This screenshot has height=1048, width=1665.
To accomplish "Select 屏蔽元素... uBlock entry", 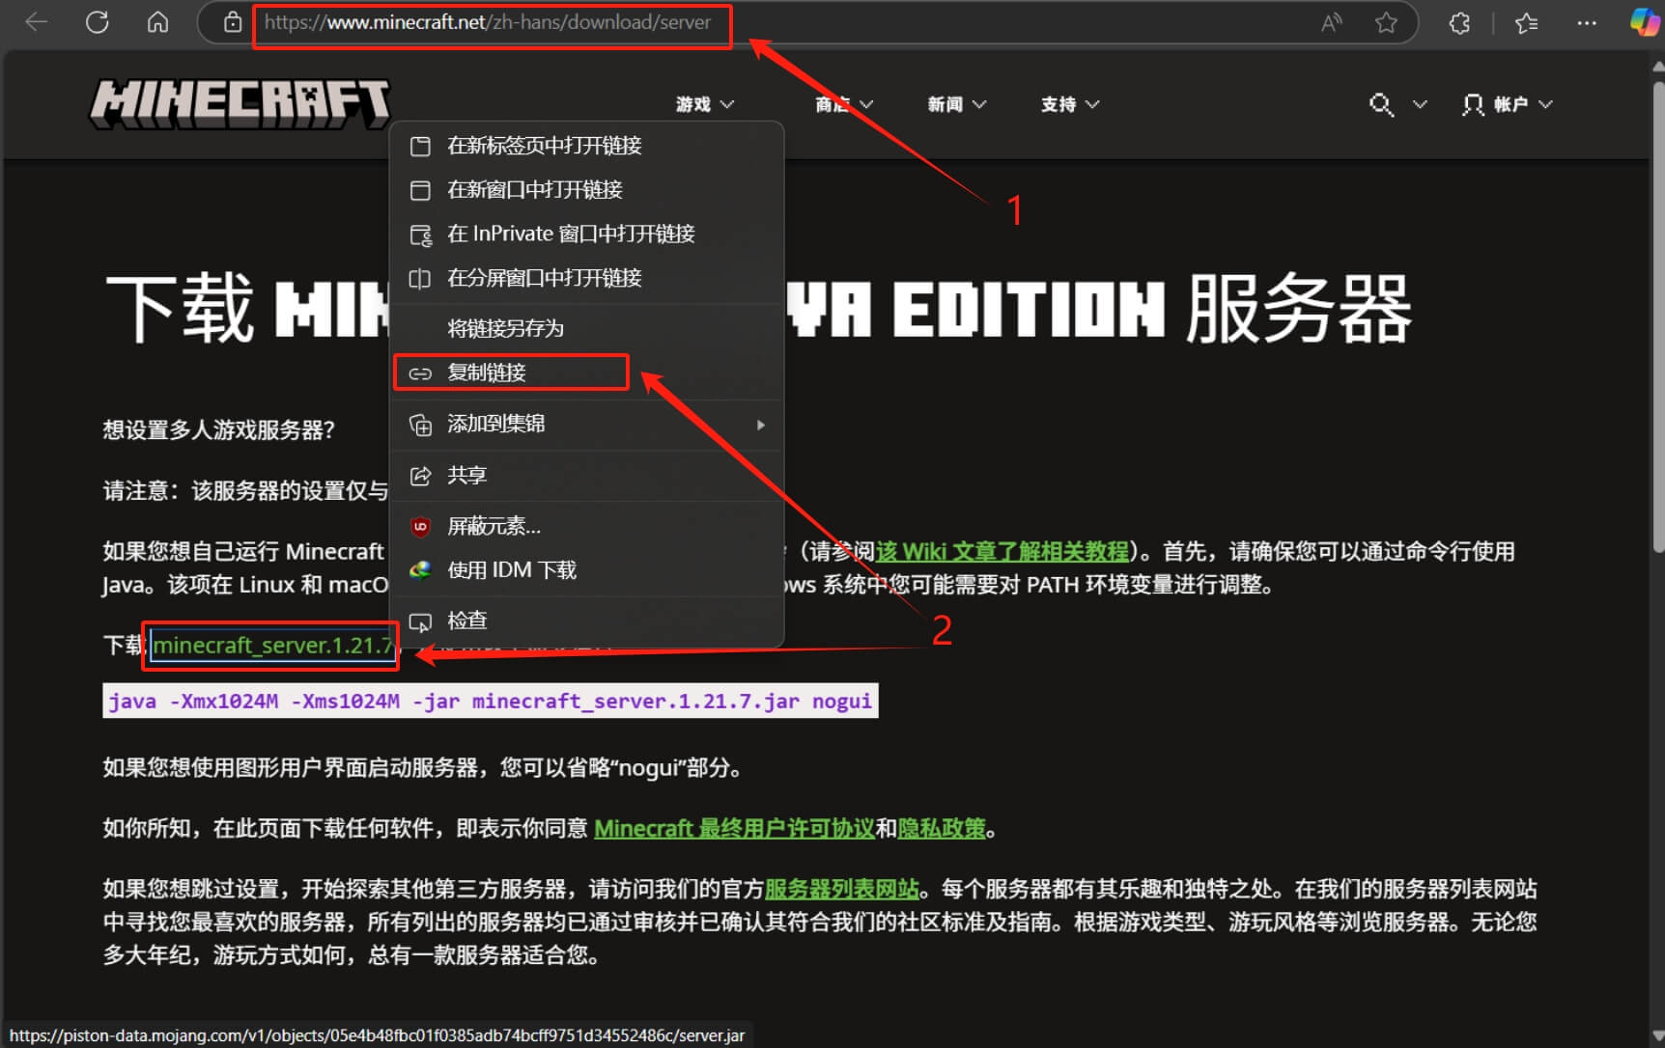I will pyautogui.click(x=587, y=526).
